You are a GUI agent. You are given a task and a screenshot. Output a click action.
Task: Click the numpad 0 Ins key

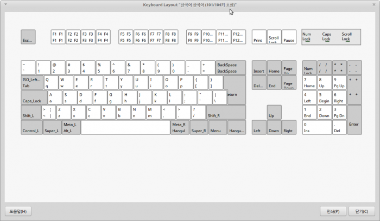point(317,127)
